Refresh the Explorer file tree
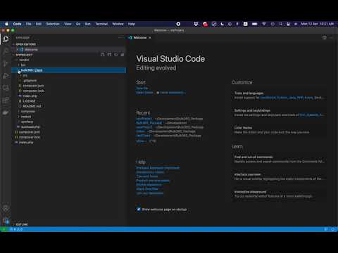 (x=116, y=55)
